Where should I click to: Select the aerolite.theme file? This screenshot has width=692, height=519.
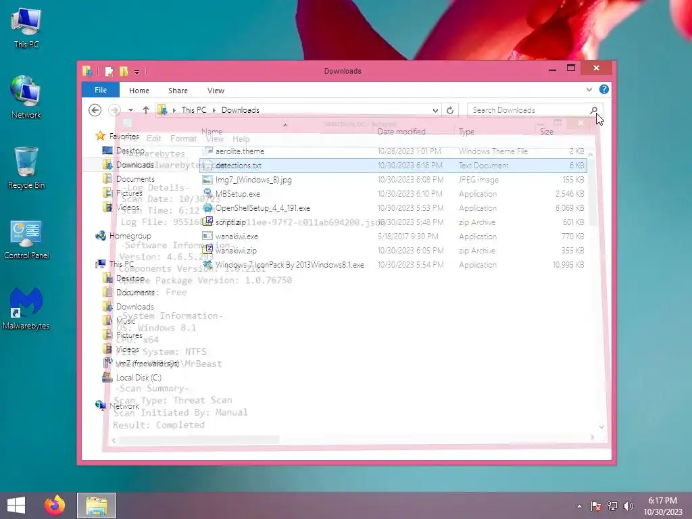point(393,151)
